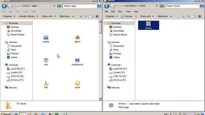
Task: Show more toolbar commands in 22x22 window
Action: pos(171,16)
